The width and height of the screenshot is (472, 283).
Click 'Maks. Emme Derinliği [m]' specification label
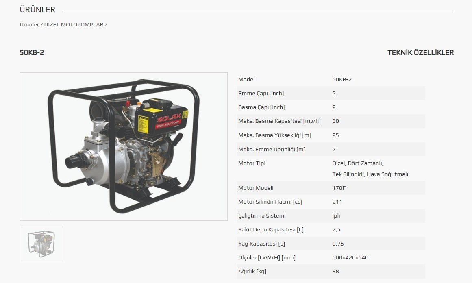(272, 149)
